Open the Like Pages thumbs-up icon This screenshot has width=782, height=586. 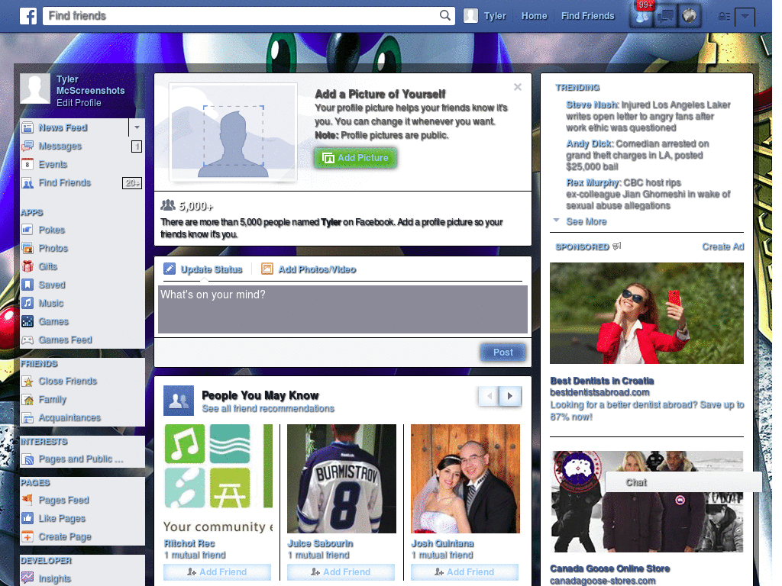tap(27, 518)
